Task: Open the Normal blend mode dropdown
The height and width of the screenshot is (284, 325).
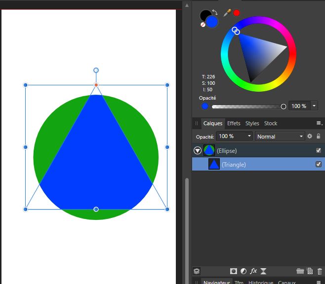Action: point(280,137)
